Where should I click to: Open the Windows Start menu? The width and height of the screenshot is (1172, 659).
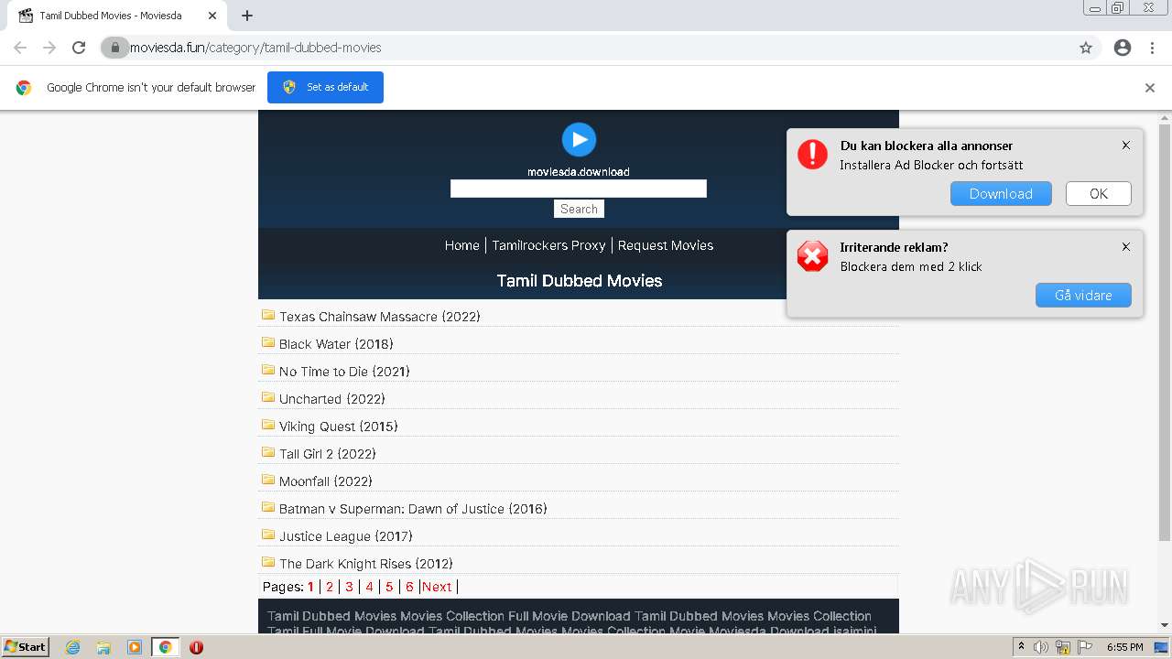point(25,646)
